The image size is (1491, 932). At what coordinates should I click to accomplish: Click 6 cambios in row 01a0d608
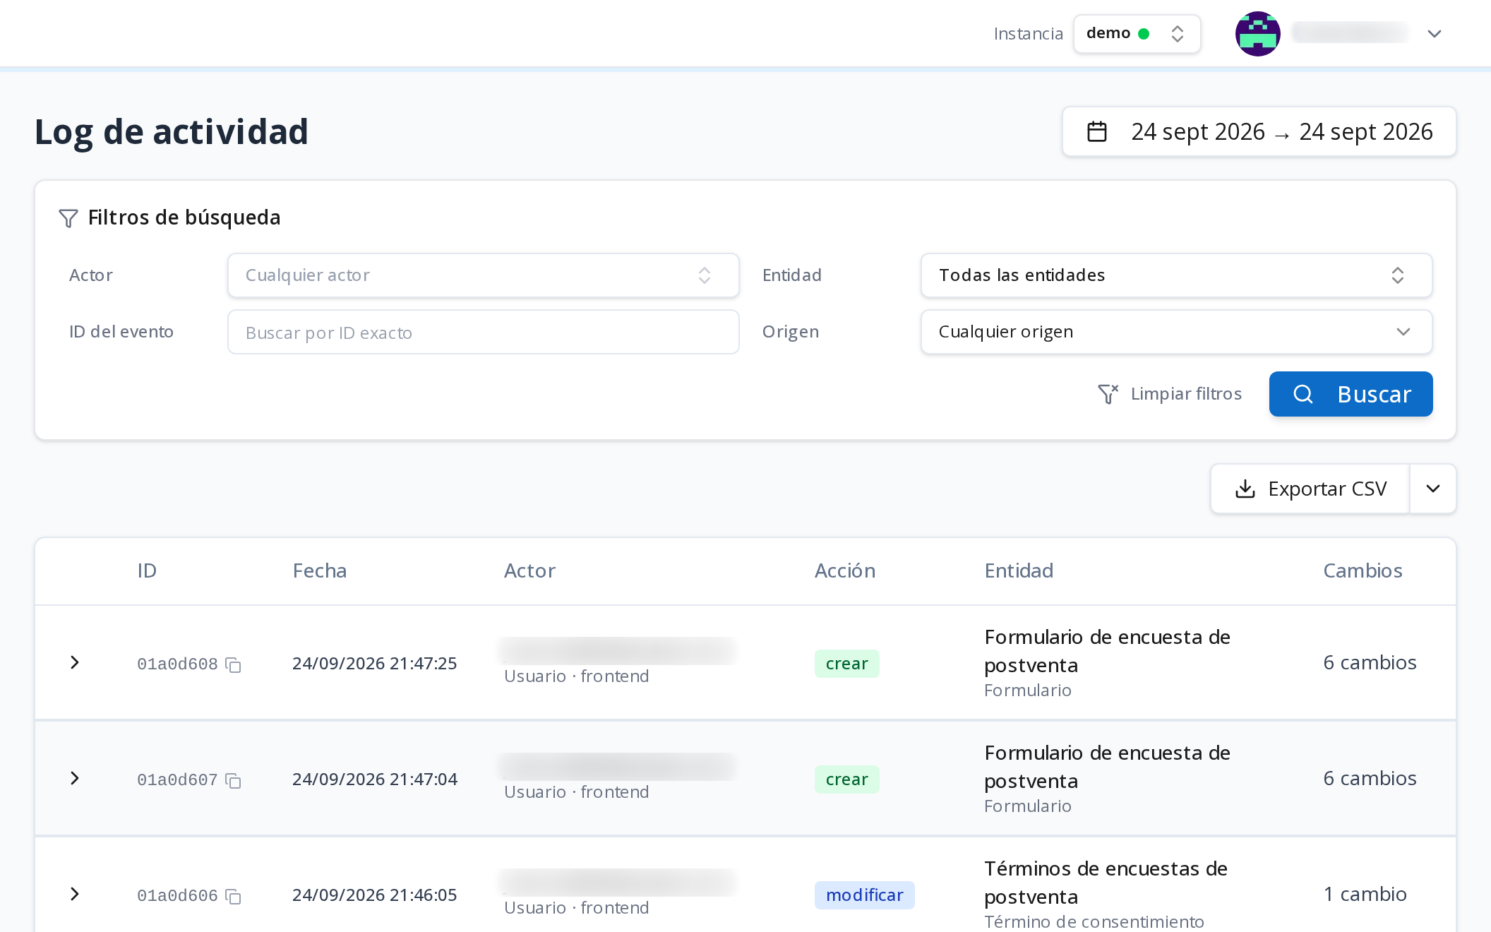point(1370,662)
